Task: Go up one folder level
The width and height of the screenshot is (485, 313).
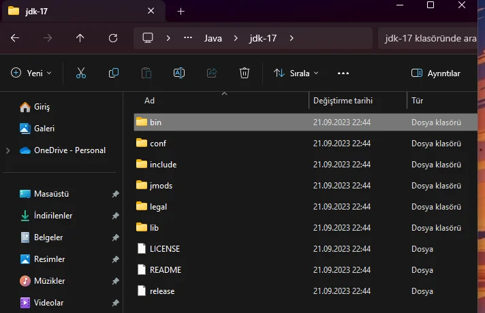Action: tap(80, 38)
